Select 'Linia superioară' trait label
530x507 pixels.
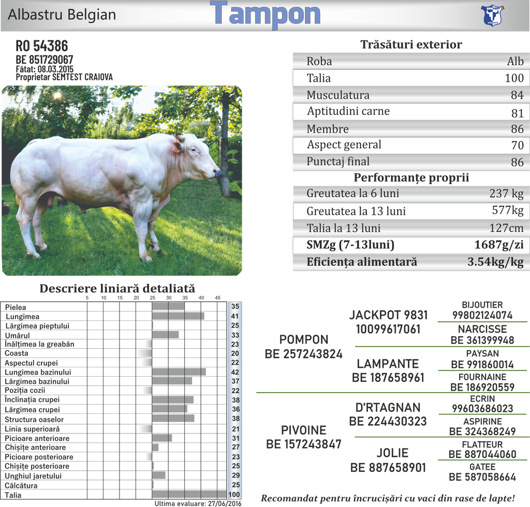point(32,429)
